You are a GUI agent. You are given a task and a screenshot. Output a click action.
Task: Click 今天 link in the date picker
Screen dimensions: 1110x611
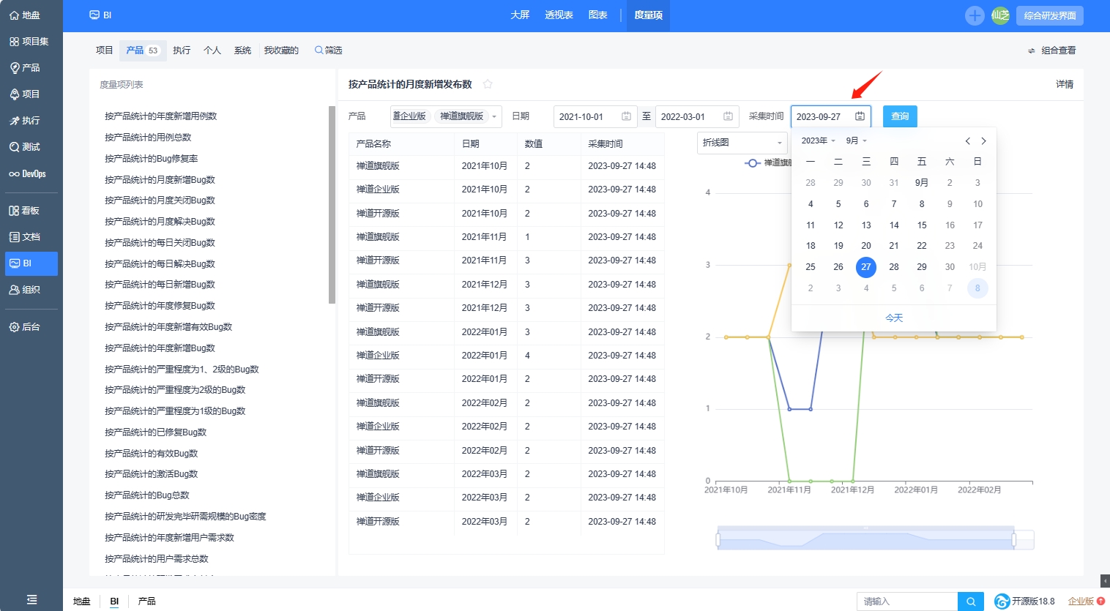pos(894,318)
